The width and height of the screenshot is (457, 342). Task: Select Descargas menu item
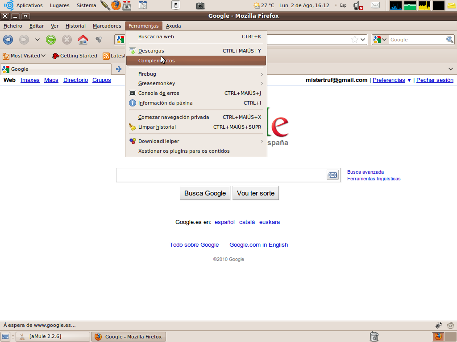coord(196,51)
